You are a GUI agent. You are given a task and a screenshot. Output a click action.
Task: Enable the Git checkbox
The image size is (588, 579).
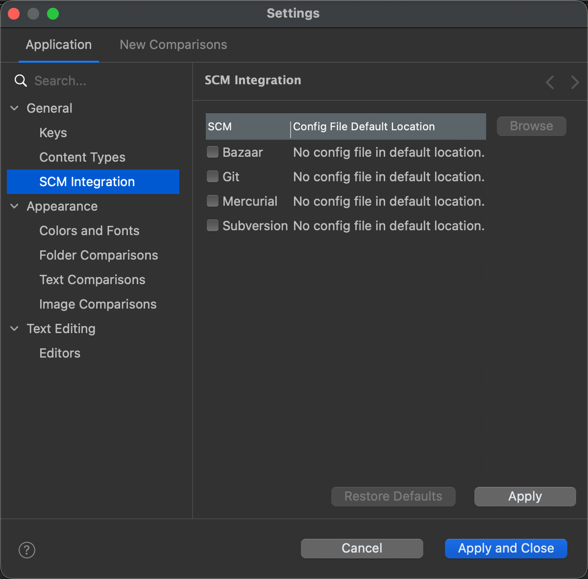point(213,176)
